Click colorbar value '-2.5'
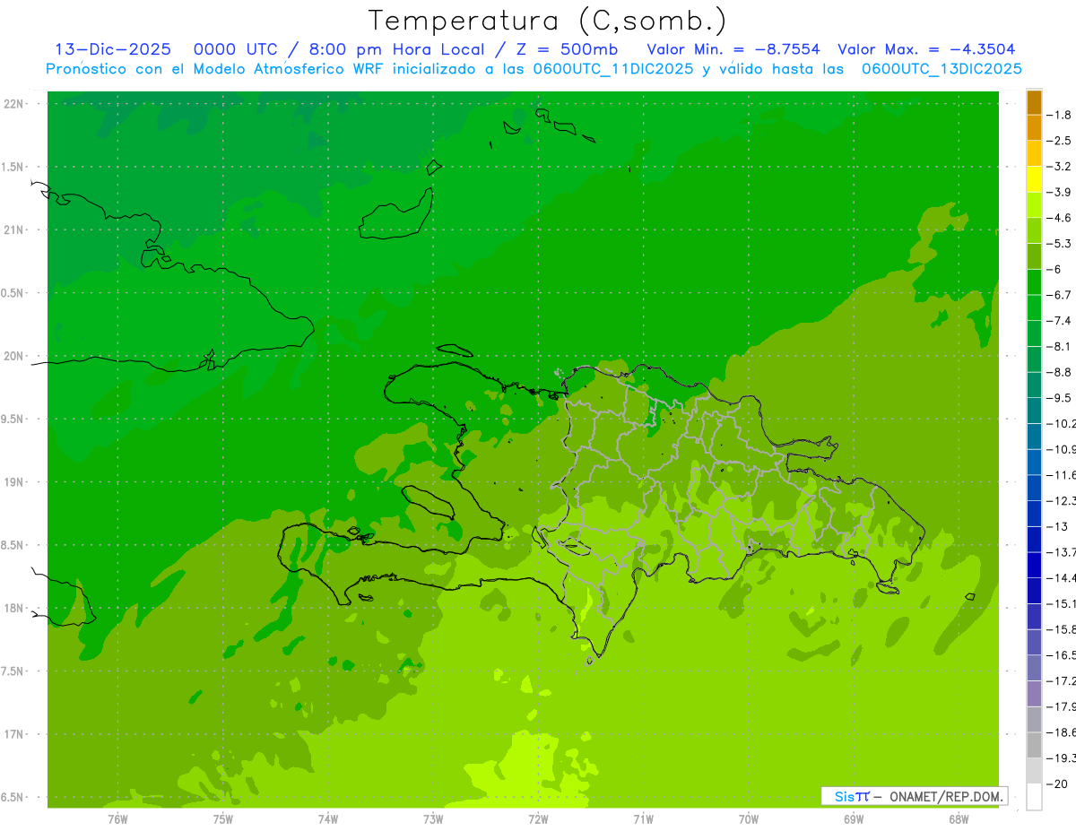 coord(1059,141)
